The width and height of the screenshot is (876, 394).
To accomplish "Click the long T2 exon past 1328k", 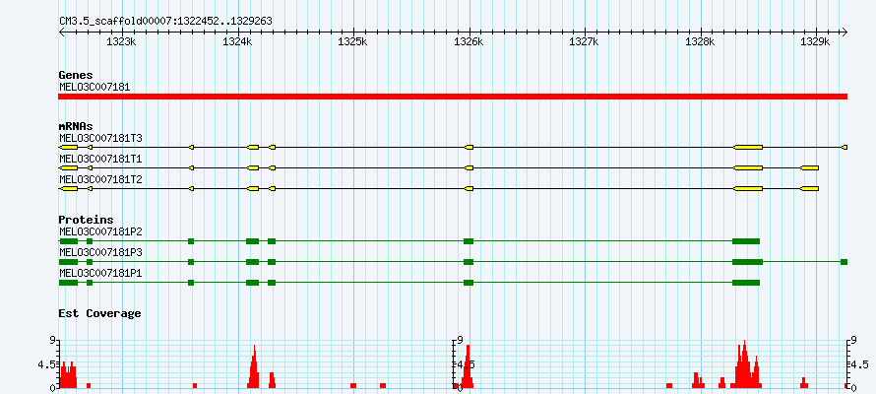I will pos(748,189).
